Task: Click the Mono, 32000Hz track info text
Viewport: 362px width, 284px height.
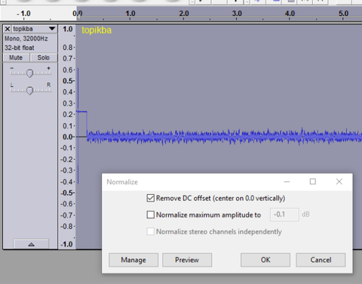Action: click(x=26, y=39)
